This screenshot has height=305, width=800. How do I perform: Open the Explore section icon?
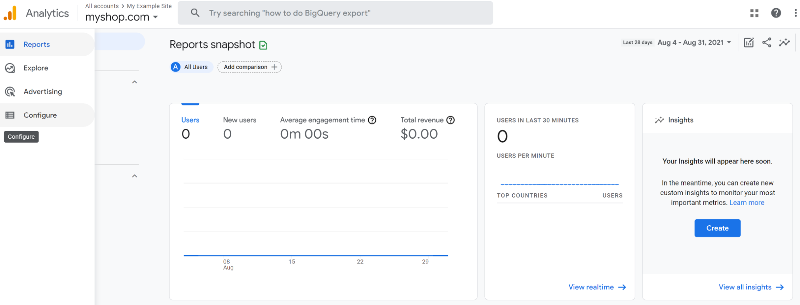(10, 68)
